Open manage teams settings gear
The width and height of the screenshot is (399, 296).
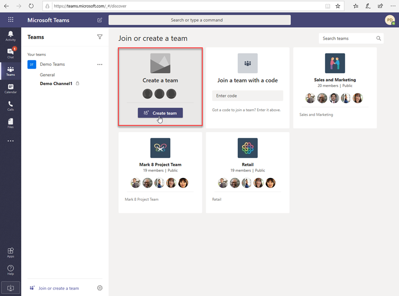coord(100,288)
